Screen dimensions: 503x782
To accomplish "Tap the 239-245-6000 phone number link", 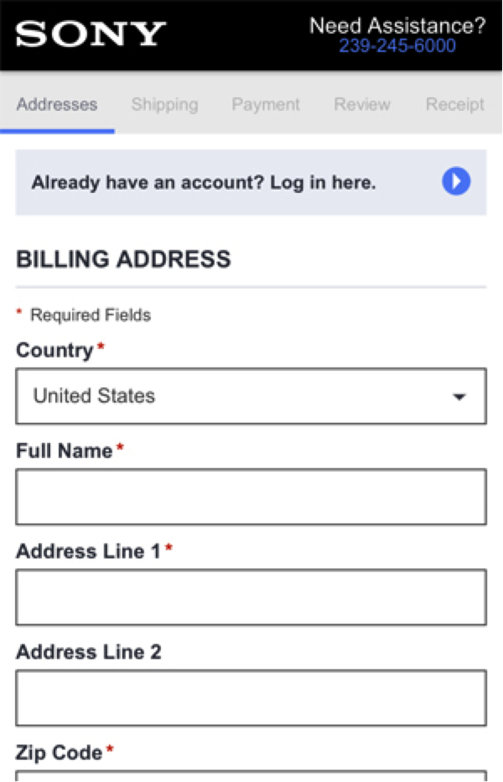I will pos(397,45).
